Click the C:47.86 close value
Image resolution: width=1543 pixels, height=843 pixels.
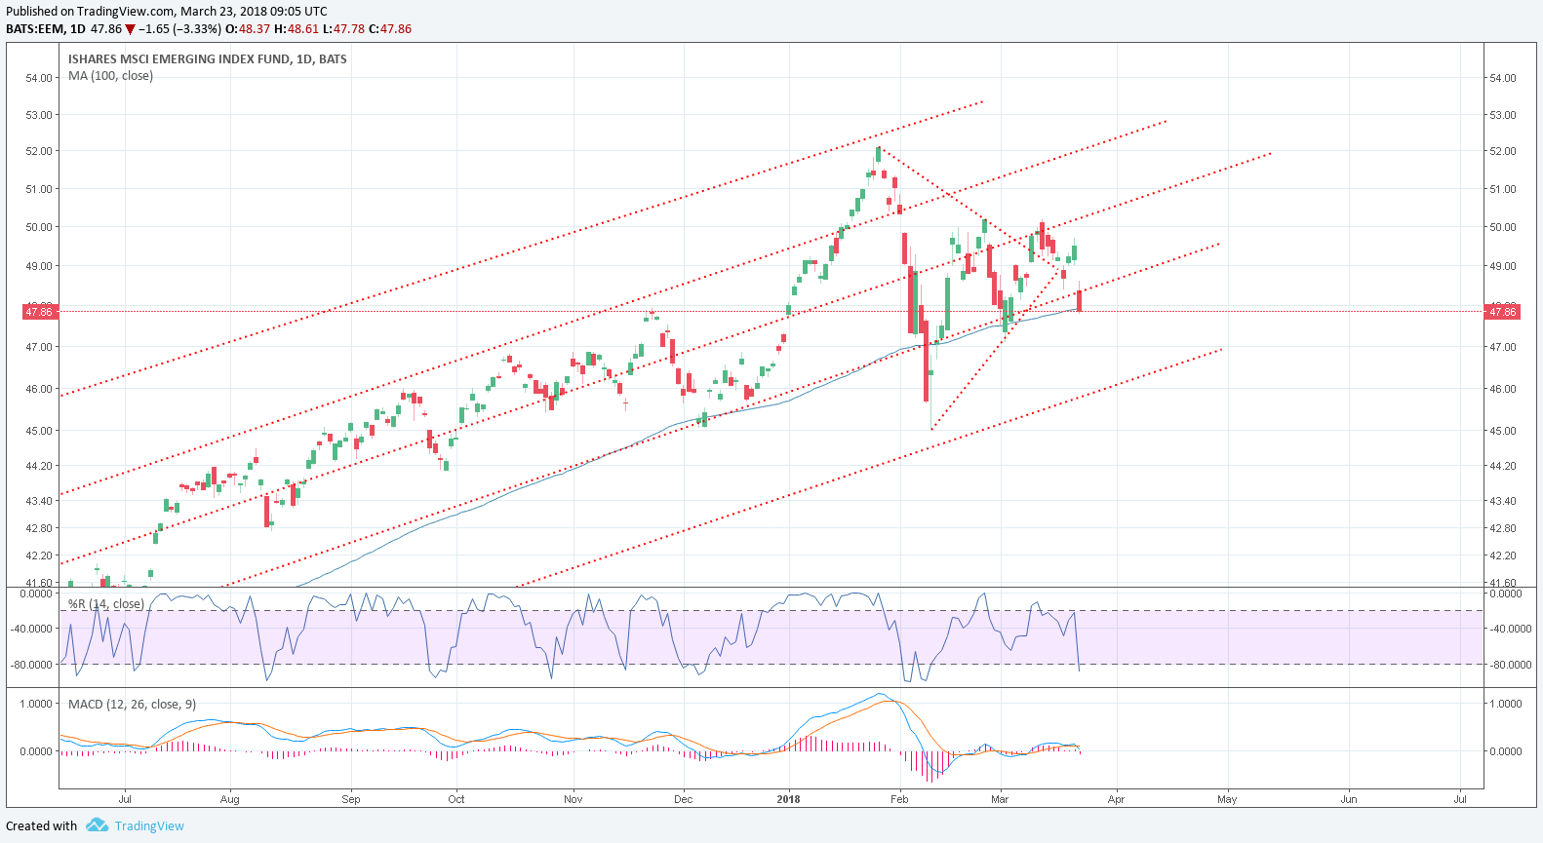tap(390, 29)
